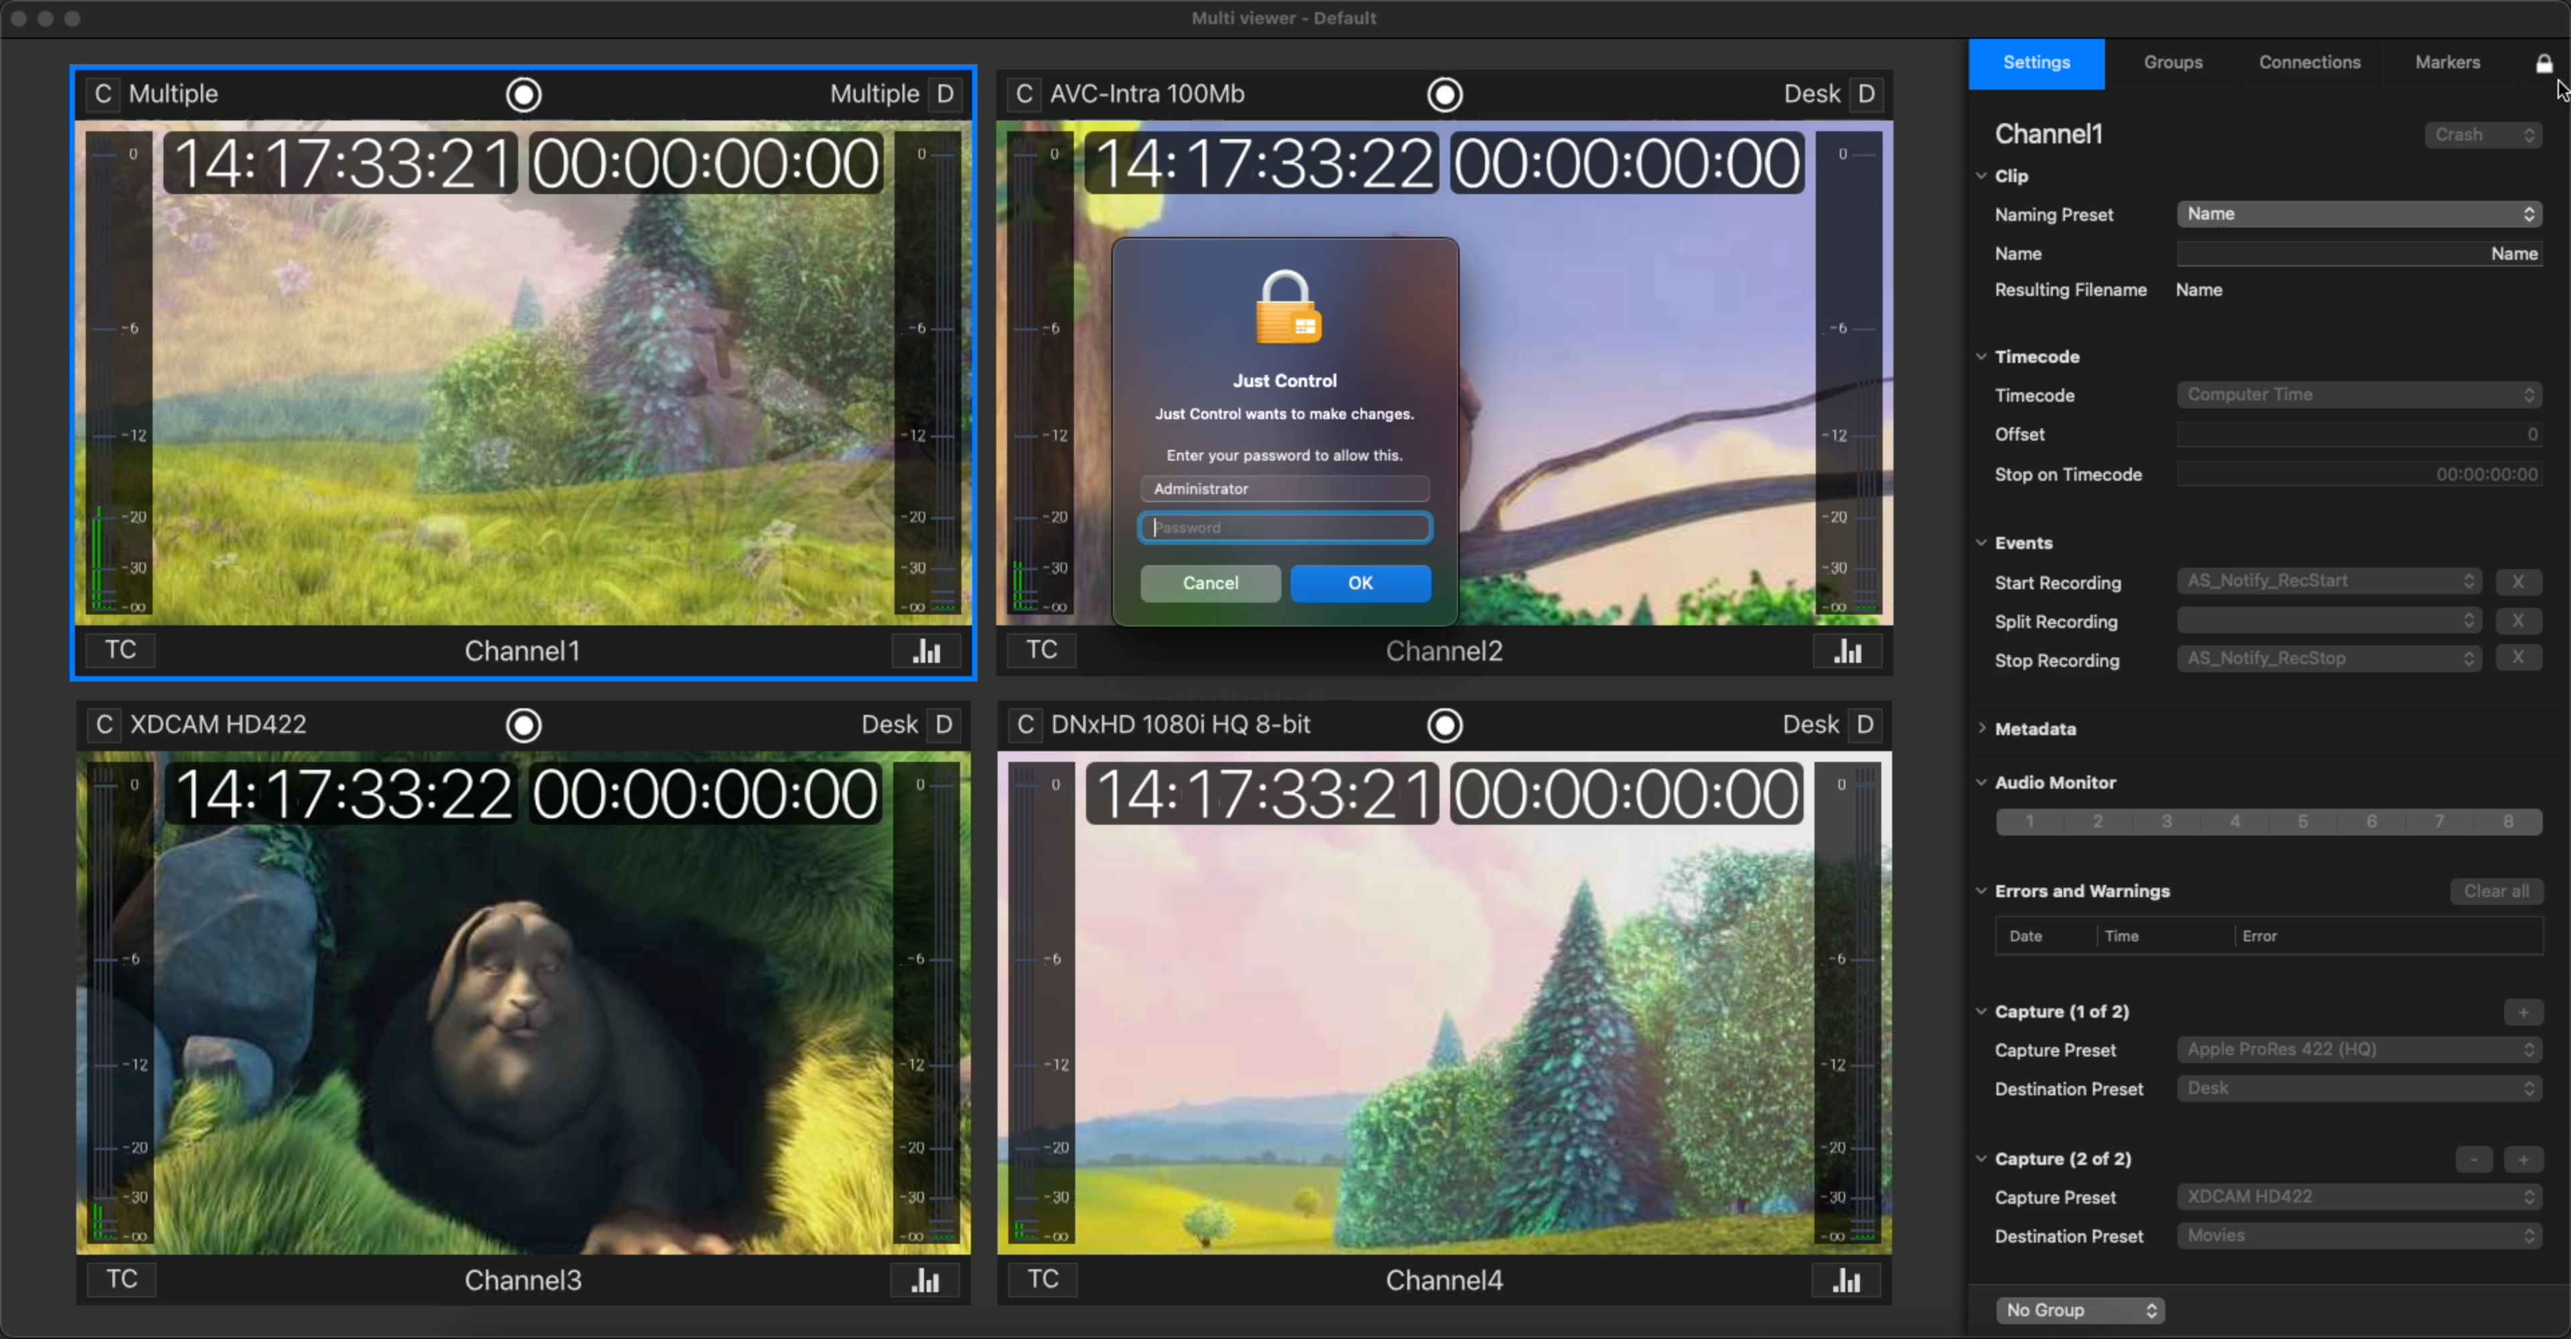Collapse the Audio Monitor section
The image size is (2571, 1339).
click(1982, 782)
